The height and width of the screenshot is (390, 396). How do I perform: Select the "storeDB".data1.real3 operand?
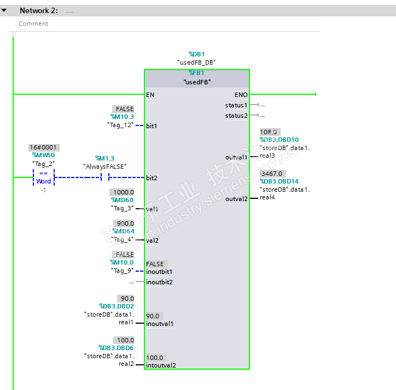285,152
